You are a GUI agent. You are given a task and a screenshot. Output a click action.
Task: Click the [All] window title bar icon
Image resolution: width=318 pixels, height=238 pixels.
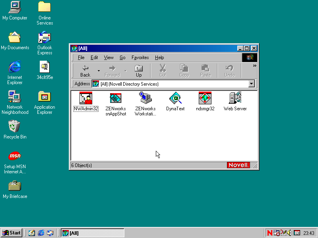[x=74, y=48]
